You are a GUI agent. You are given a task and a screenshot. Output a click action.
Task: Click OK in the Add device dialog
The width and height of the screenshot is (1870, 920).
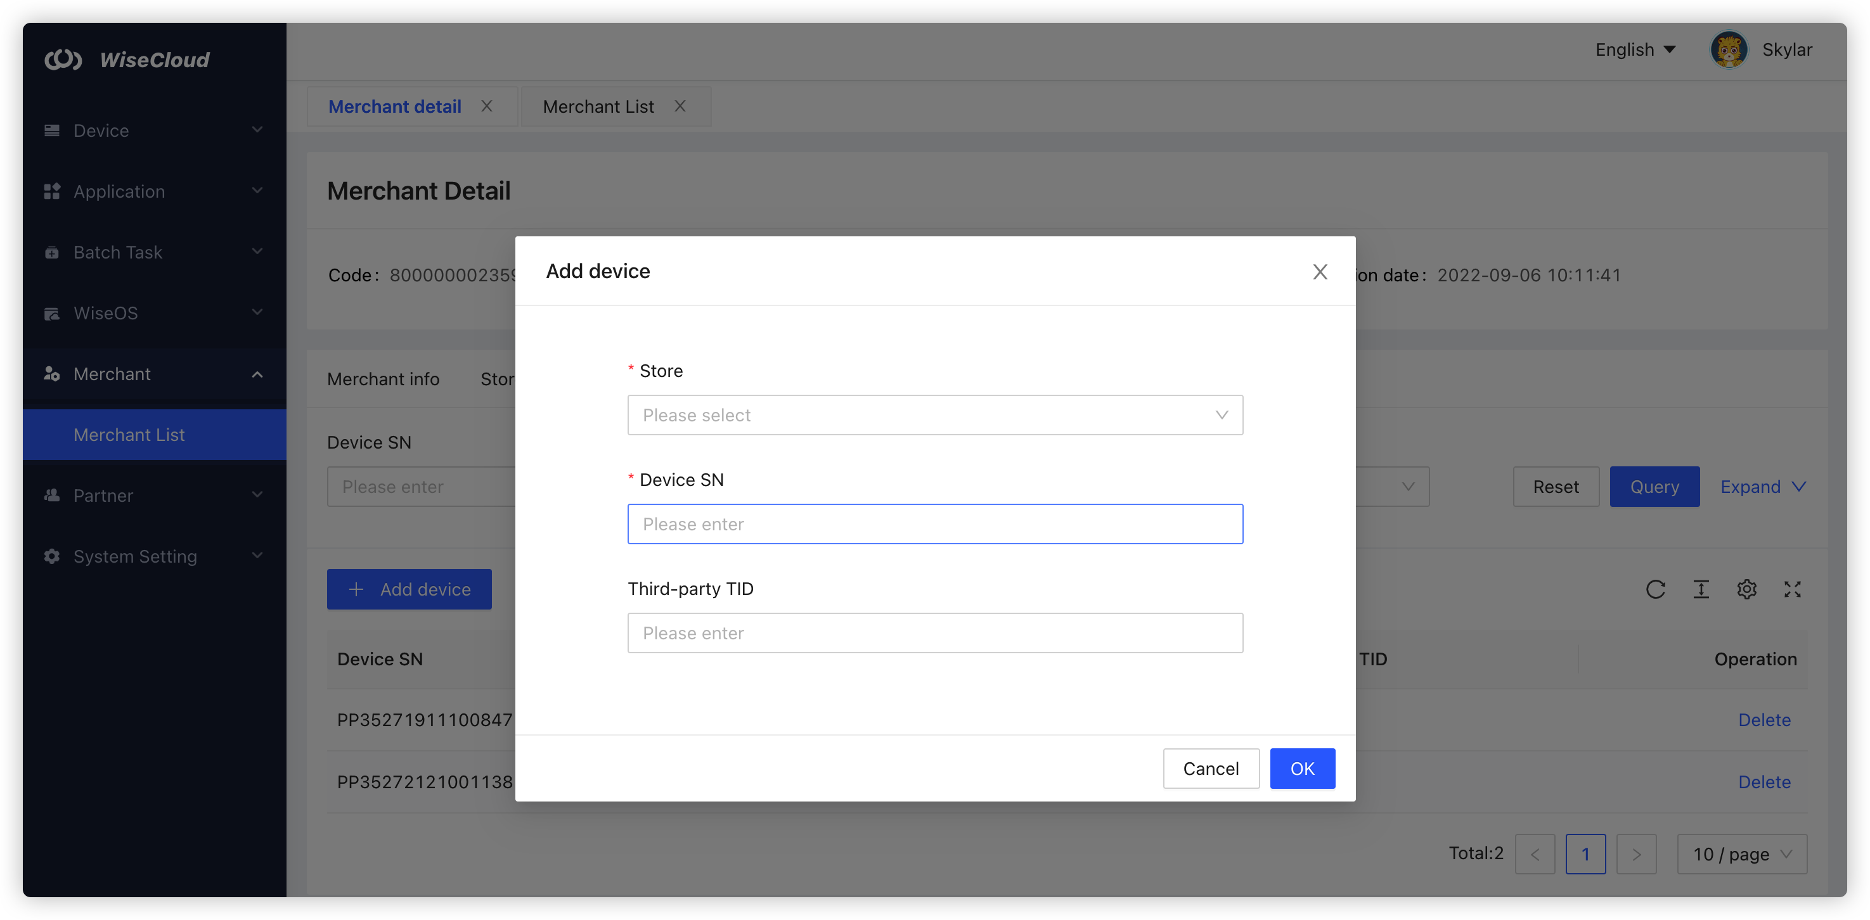tap(1301, 769)
